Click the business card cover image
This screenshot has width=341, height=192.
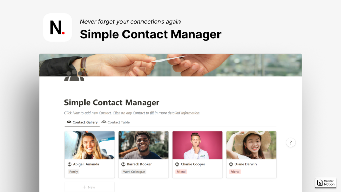170,65
